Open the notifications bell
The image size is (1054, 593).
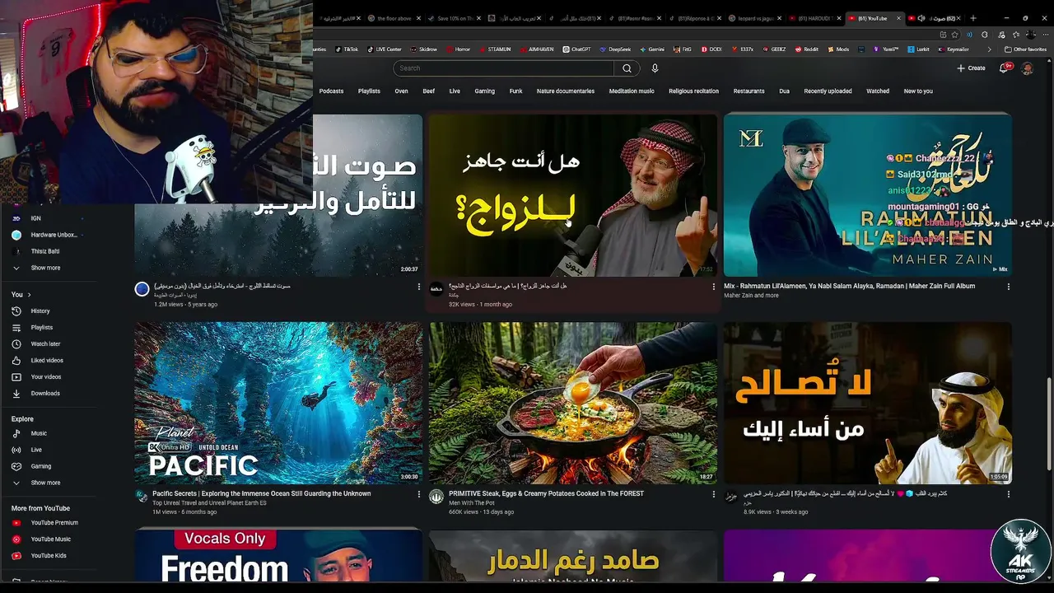(1005, 68)
